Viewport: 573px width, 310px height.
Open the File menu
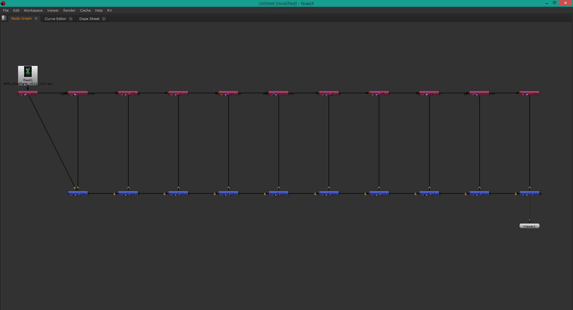6,10
